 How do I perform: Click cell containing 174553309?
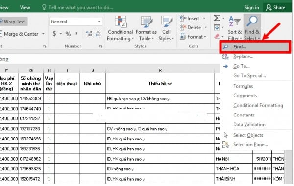click(x=31, y=98)
